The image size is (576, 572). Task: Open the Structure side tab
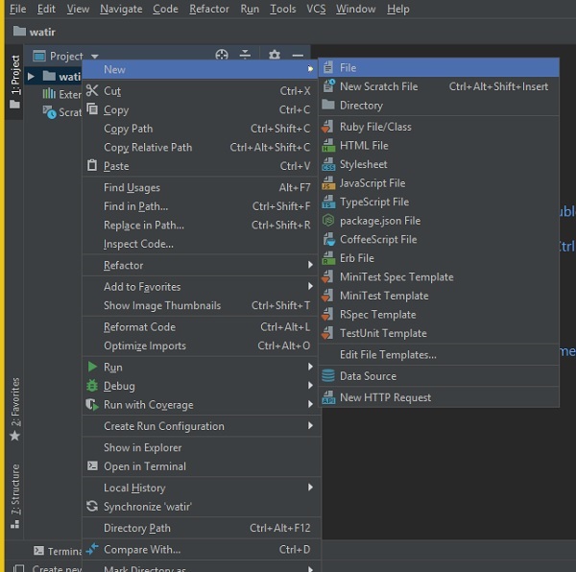(14, 489)
